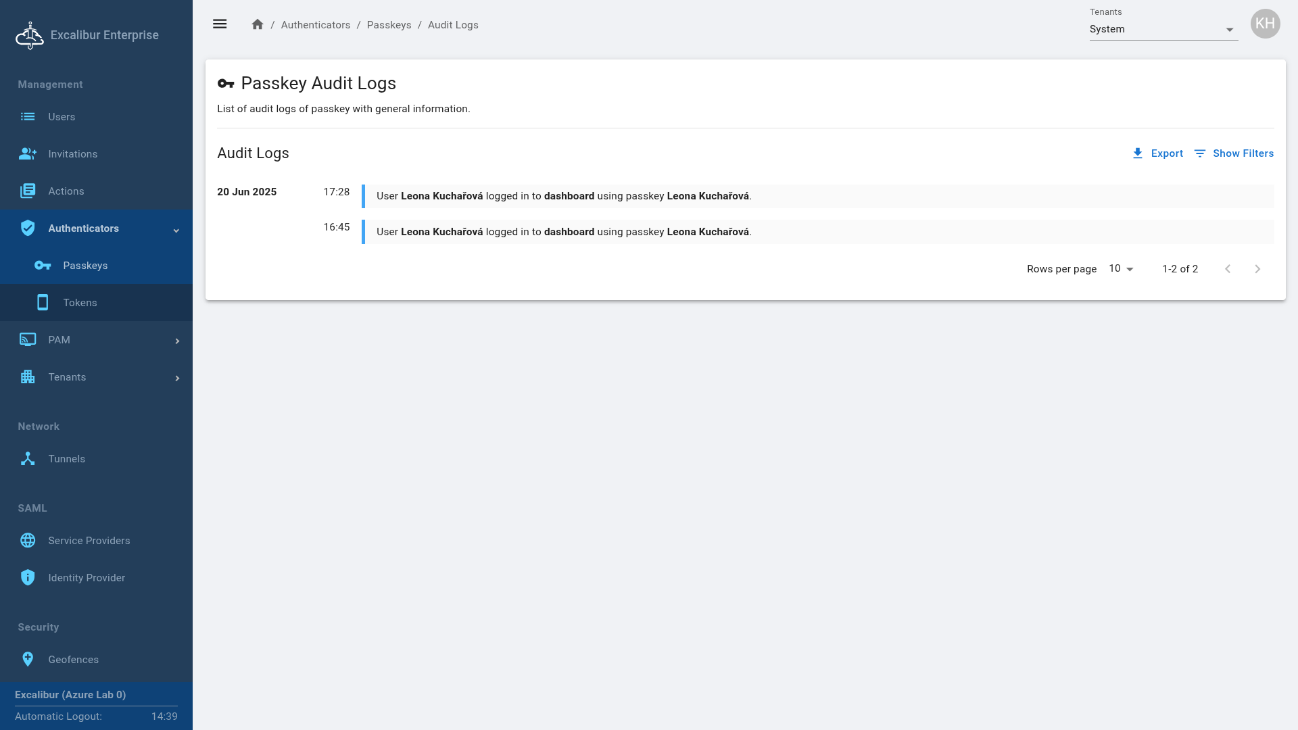
Task: Open the KH user avatar
Action: [1265, 24]
